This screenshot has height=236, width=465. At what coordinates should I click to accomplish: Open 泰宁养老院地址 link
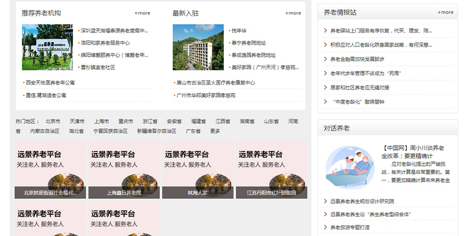(248, 43)
